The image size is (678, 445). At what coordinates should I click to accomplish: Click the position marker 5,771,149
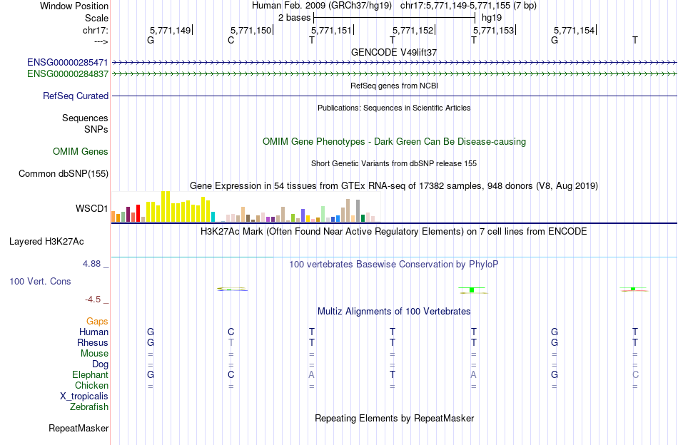tap(171, 30)
